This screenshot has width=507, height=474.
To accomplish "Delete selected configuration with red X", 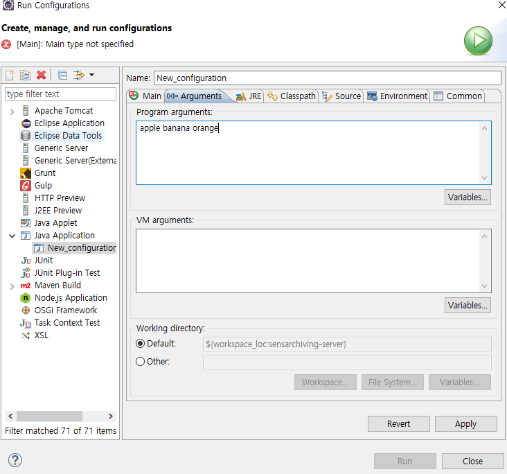I will 41,75.
